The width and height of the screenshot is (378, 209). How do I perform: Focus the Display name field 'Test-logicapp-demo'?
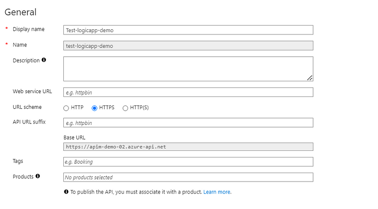click(188, 30)
